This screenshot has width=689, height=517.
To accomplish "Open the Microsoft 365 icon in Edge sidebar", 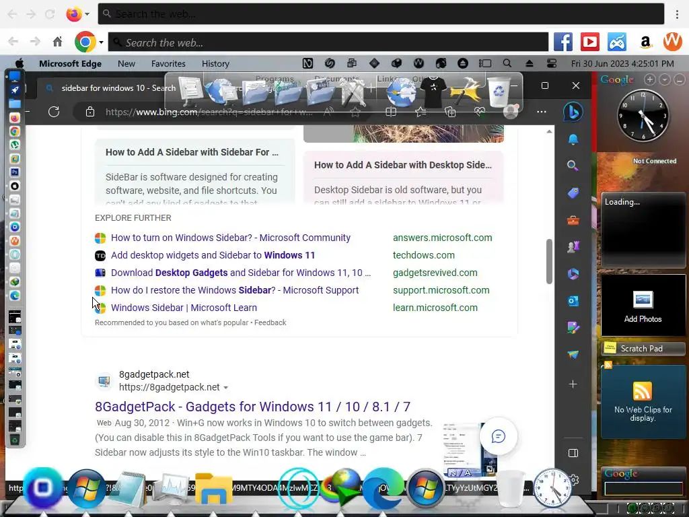I will (x=573, y=274).
